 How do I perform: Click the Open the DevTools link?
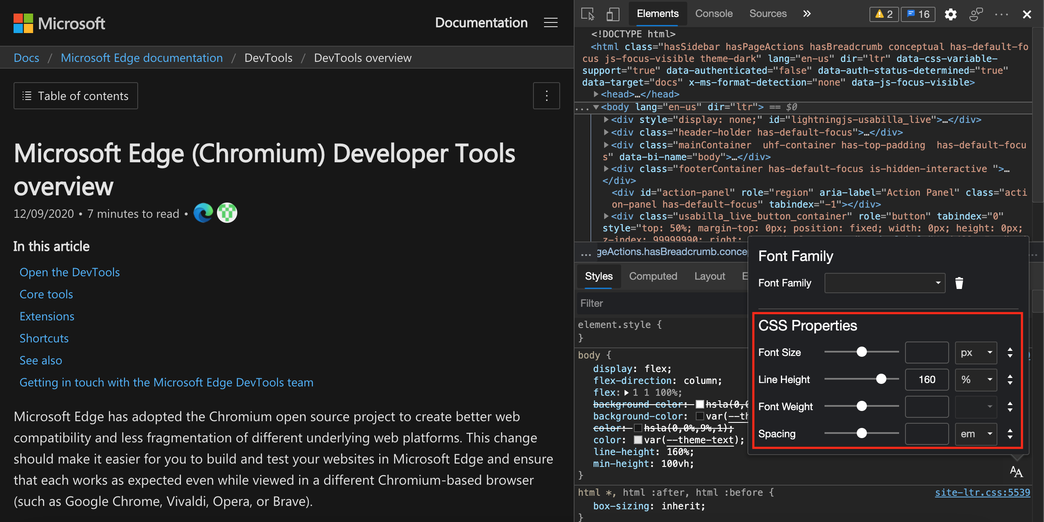69,271
